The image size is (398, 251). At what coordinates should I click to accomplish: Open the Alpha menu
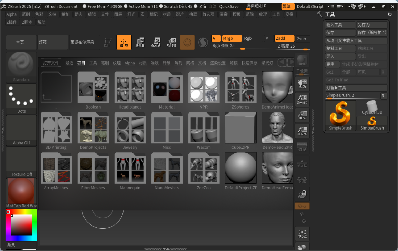click(12, 14)
